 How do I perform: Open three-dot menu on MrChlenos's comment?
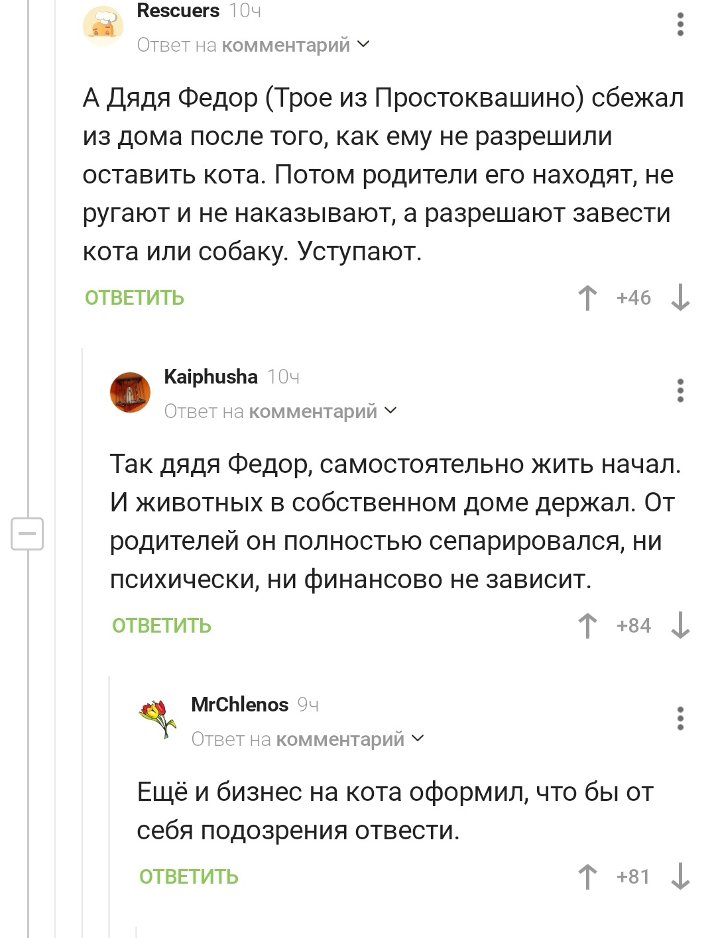click(680, 719)
